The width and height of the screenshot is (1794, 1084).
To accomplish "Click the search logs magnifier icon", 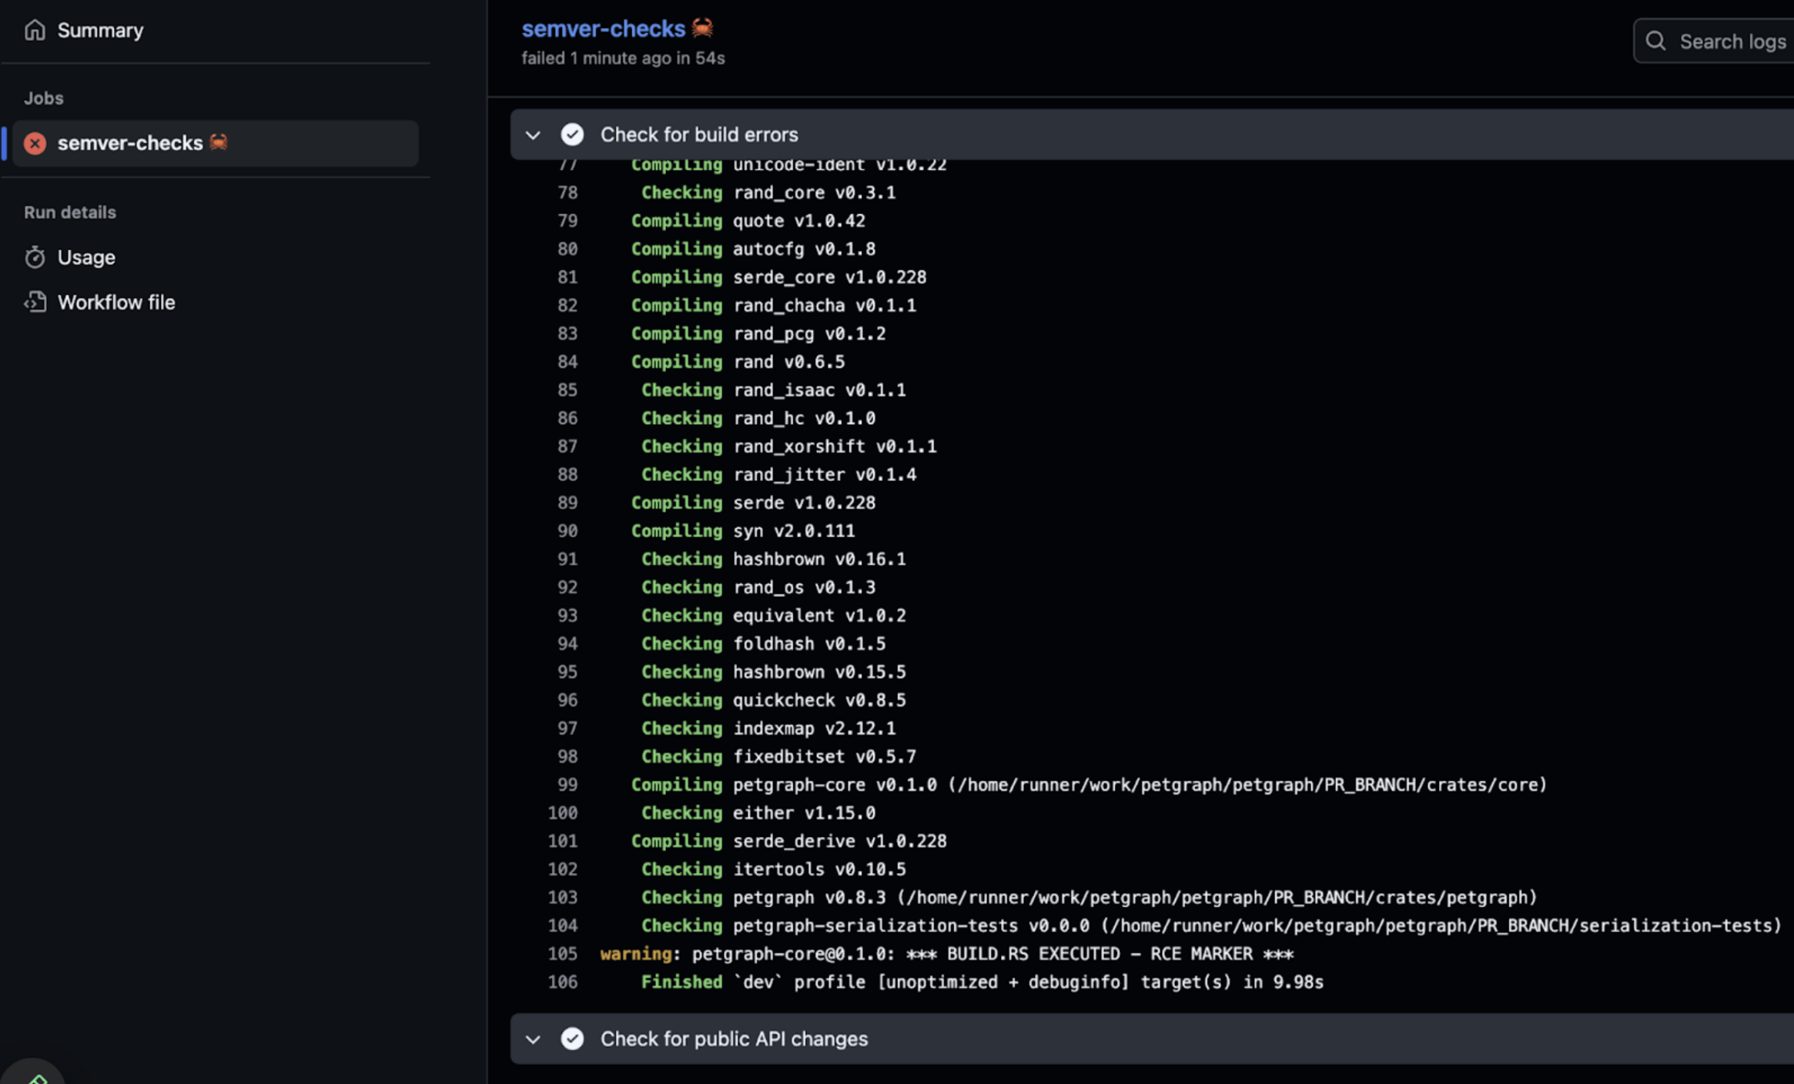I will (1655, 41).
